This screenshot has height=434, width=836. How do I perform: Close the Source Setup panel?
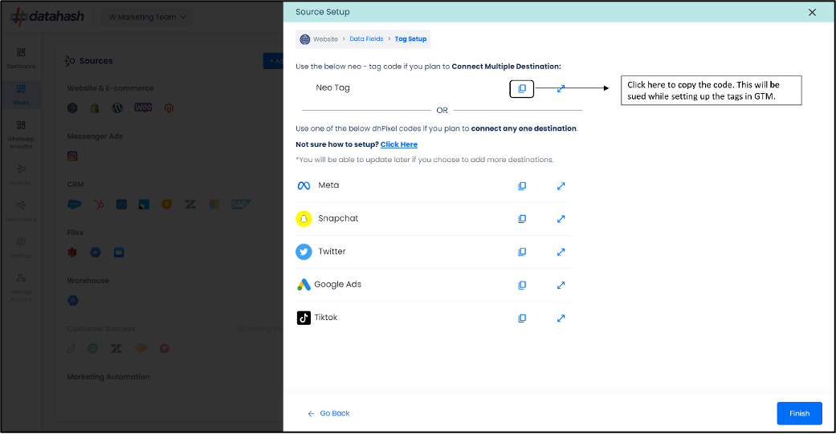click(812, 12)
